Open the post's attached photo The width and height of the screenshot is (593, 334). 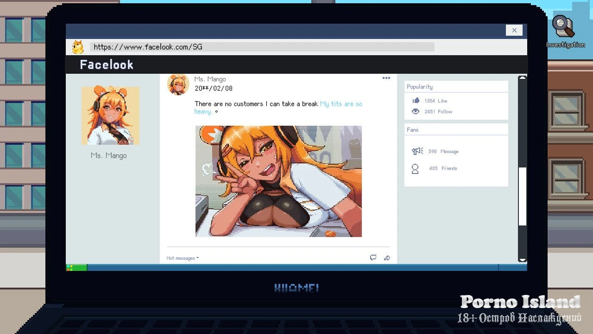point(278,181)
